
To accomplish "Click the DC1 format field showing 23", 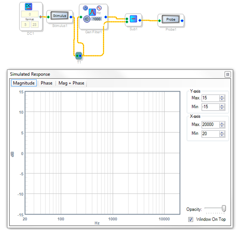I will click(35, 25).
